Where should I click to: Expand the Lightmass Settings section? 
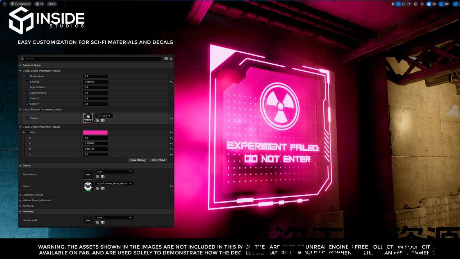pyautogui.click(x=21, y=195)
